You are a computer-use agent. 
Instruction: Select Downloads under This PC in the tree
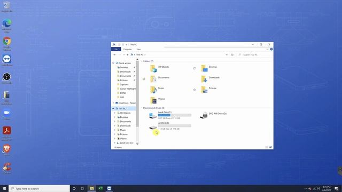tap(125, 126)
